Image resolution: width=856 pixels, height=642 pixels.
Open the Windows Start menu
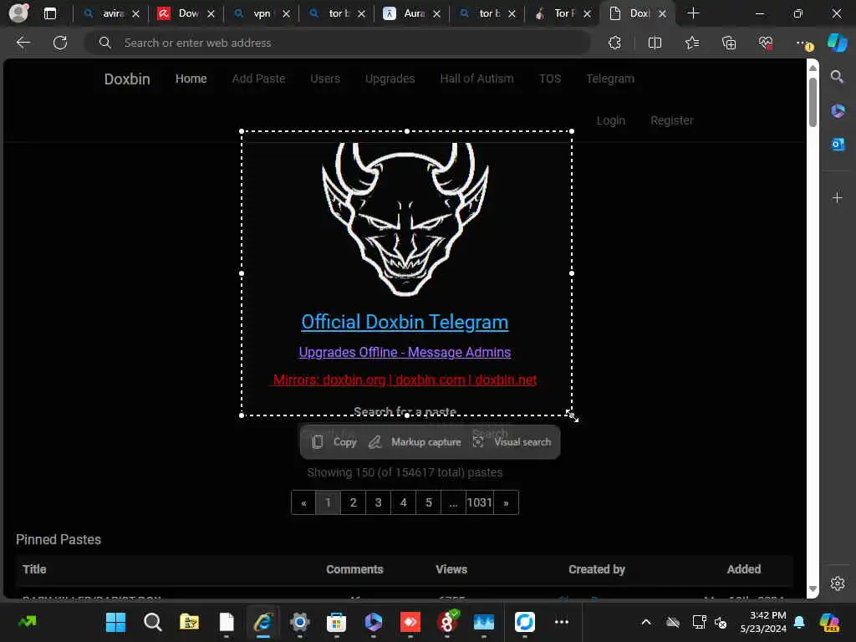[115, 622]
